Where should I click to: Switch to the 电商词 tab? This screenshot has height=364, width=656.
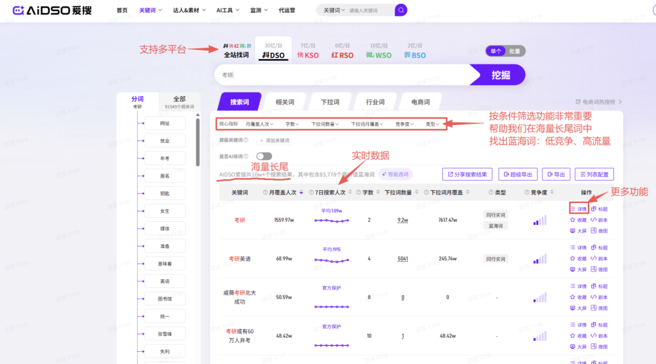[x=420, y=101]
